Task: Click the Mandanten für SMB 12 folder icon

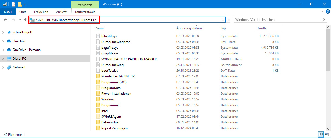Action: coord(98,76)
